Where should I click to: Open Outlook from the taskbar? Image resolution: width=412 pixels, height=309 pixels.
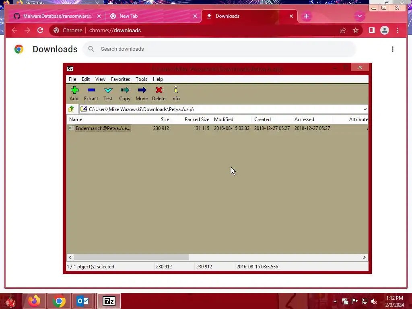83,301
